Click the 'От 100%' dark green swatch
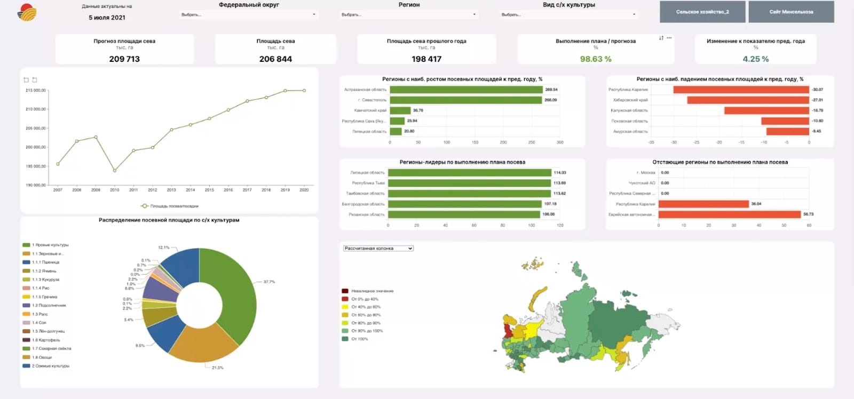Screen dimensions: 854x399 [x=345, y=339]
